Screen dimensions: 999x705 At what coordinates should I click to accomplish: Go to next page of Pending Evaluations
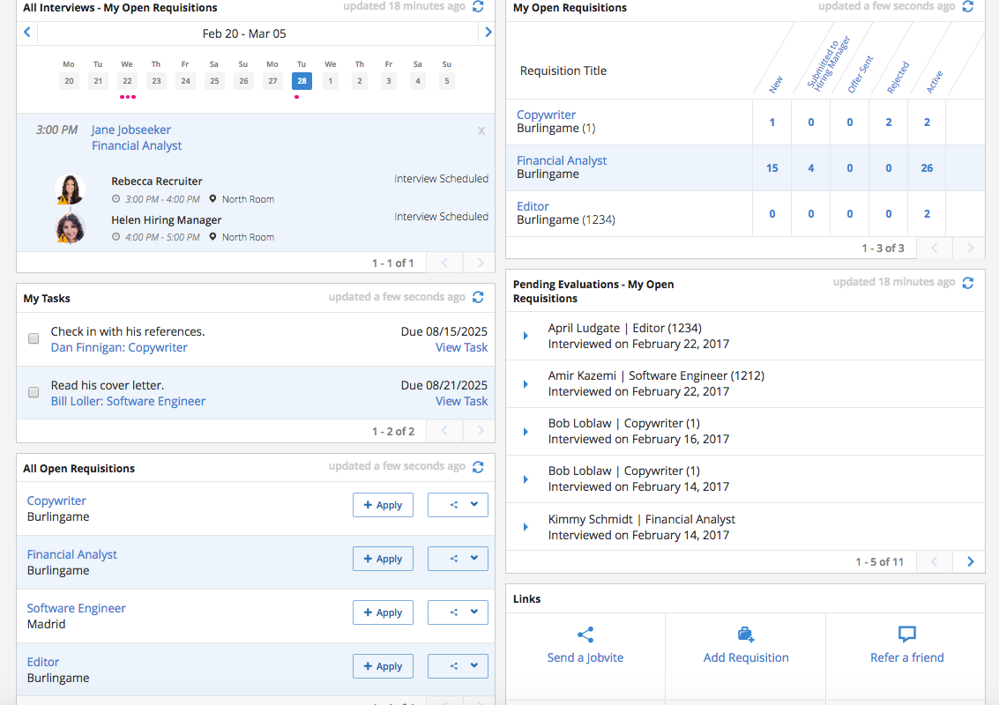coord(970,561)
